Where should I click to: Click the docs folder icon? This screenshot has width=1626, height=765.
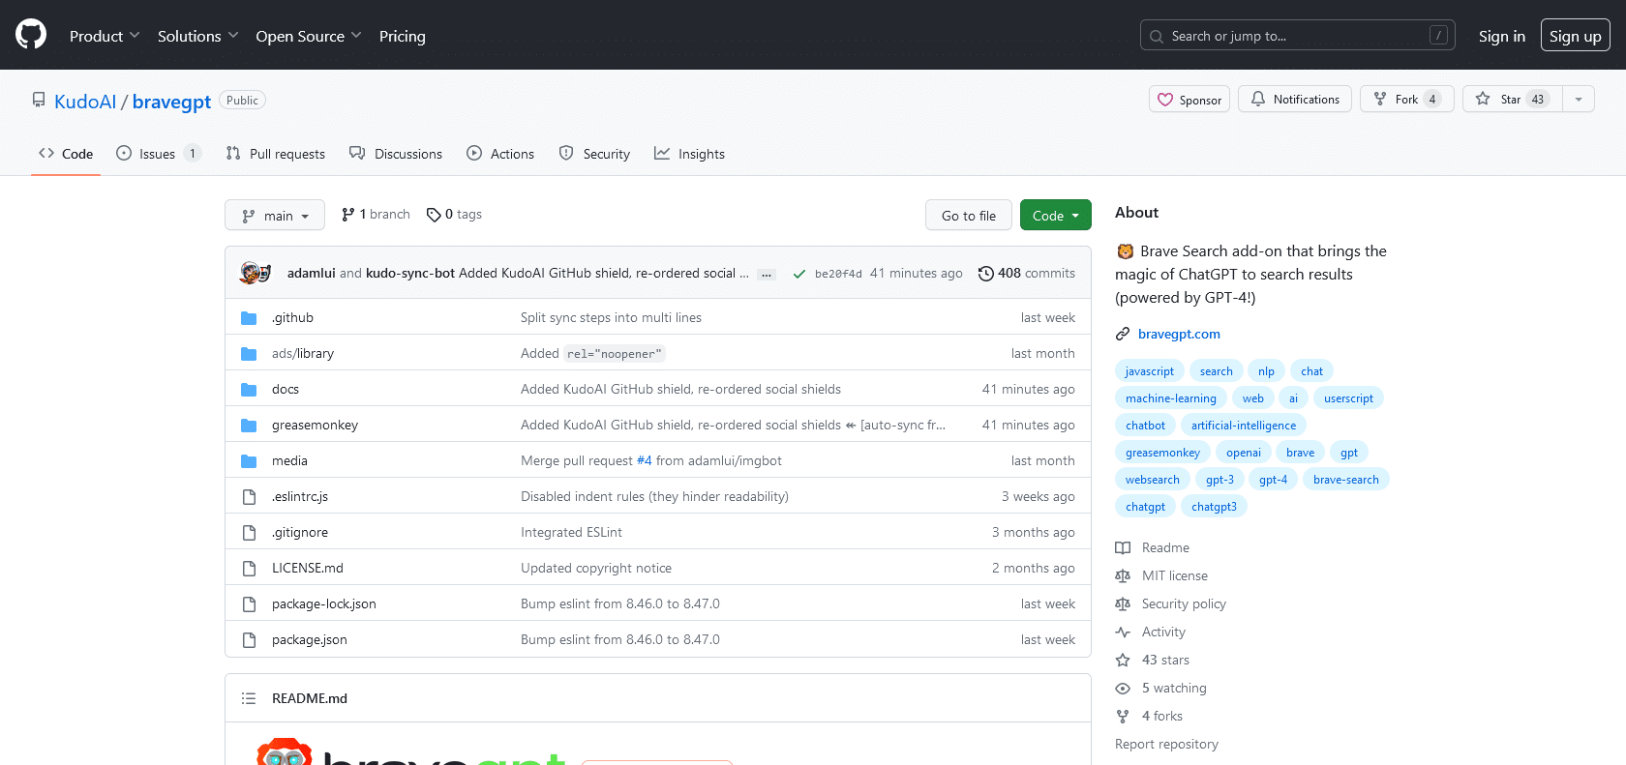[x=249, y=389]
